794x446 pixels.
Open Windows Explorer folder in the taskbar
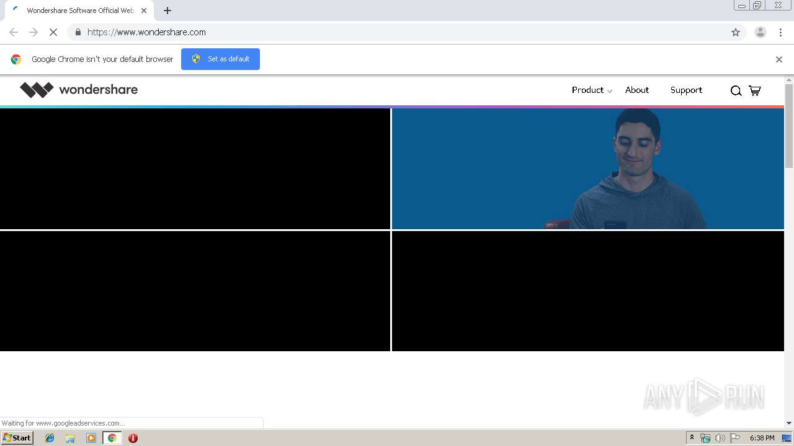[70, 438]
